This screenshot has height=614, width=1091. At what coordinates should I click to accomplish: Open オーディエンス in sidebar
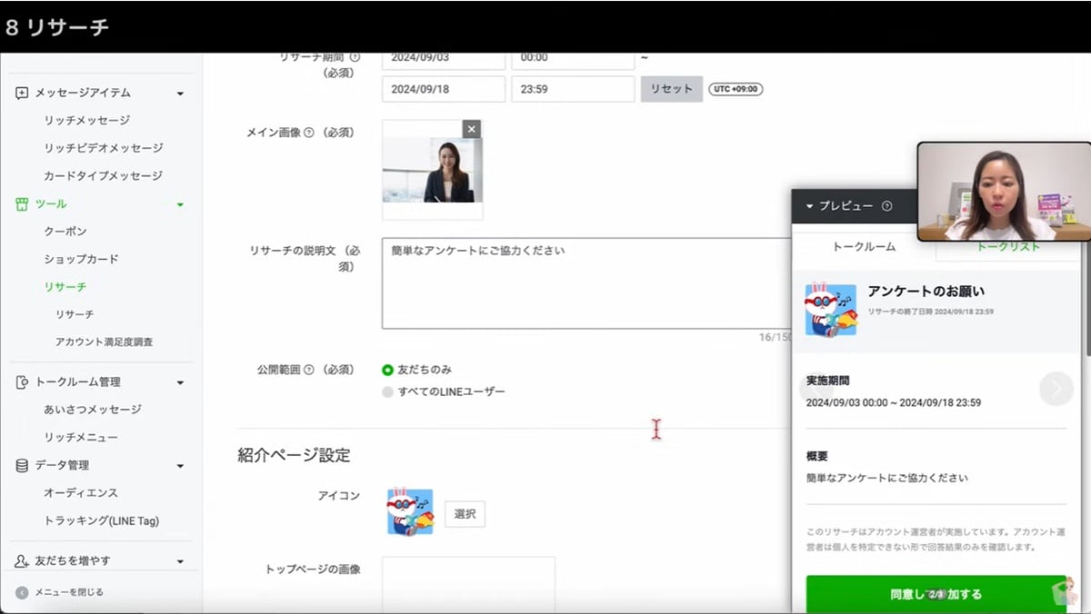[81, 493]
